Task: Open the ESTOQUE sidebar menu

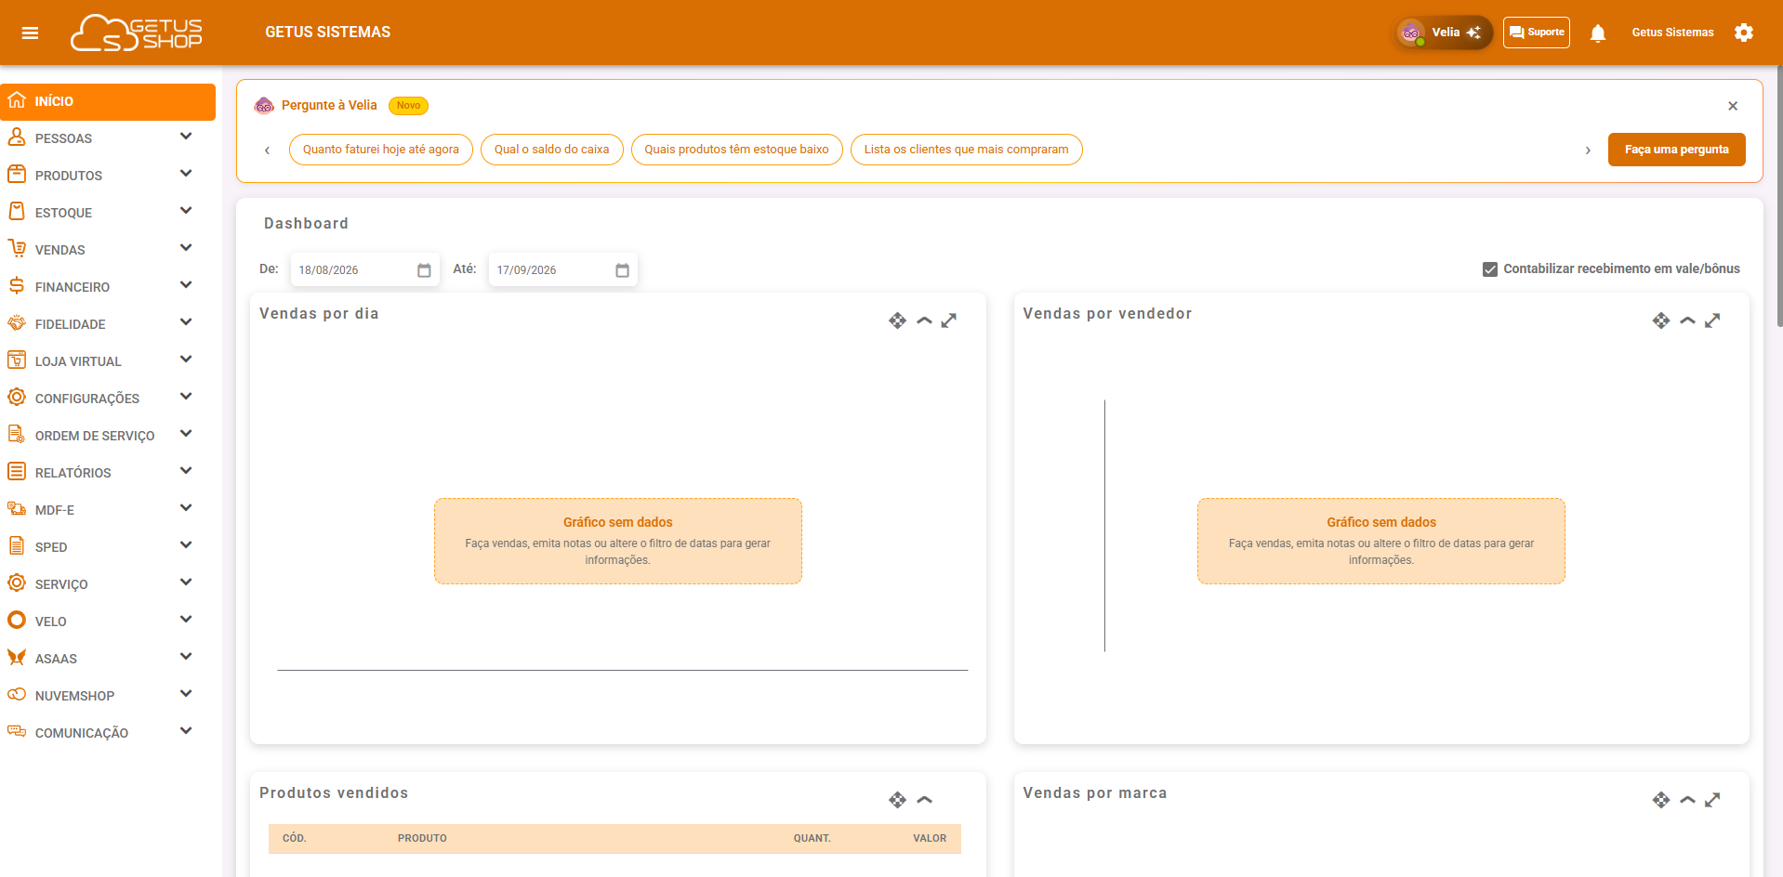Action: click(108, 213)
